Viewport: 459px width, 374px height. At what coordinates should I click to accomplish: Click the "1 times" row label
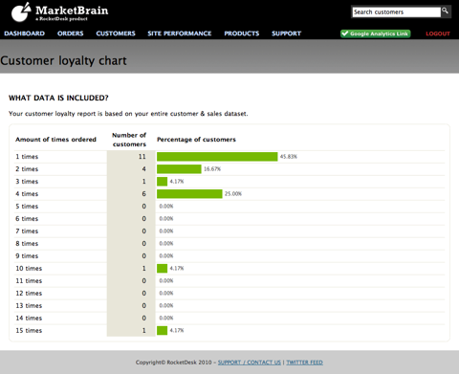[27, 157]
